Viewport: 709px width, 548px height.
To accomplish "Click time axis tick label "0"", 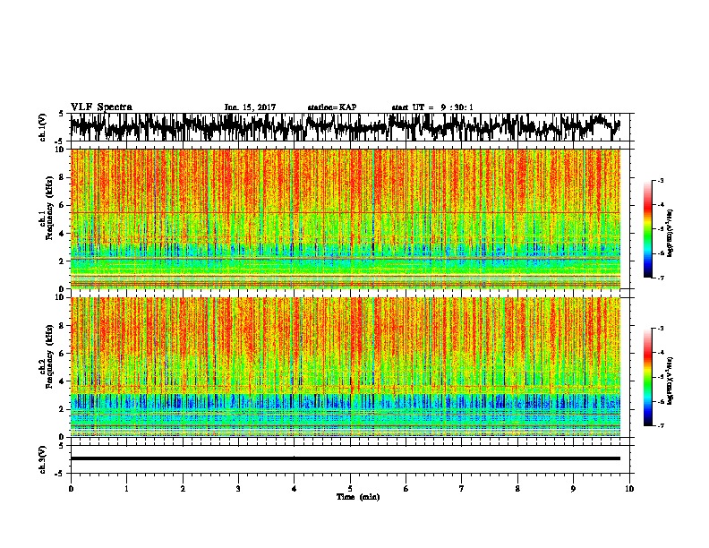I will pyautogui.click(x=71, y=489).
